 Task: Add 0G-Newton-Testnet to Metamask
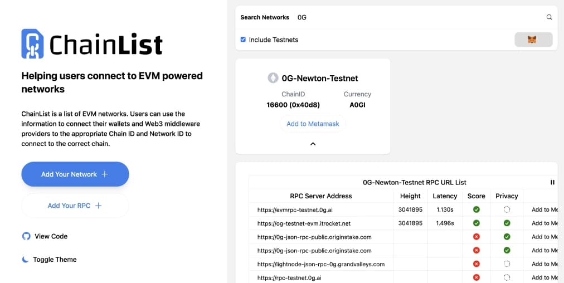[313, 124]
